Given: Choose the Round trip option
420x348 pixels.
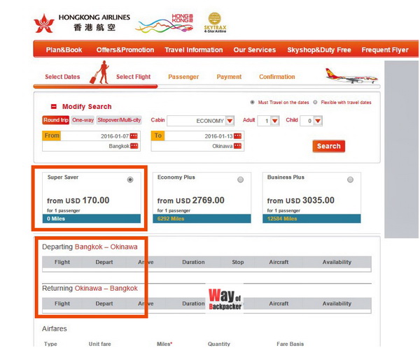Looking at the screenshot, I should click(56, 119).
